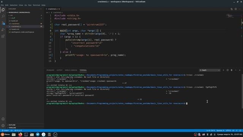Kill the terminal with trash icon
The width and height of the screenshot is (243, 137).
232,70
